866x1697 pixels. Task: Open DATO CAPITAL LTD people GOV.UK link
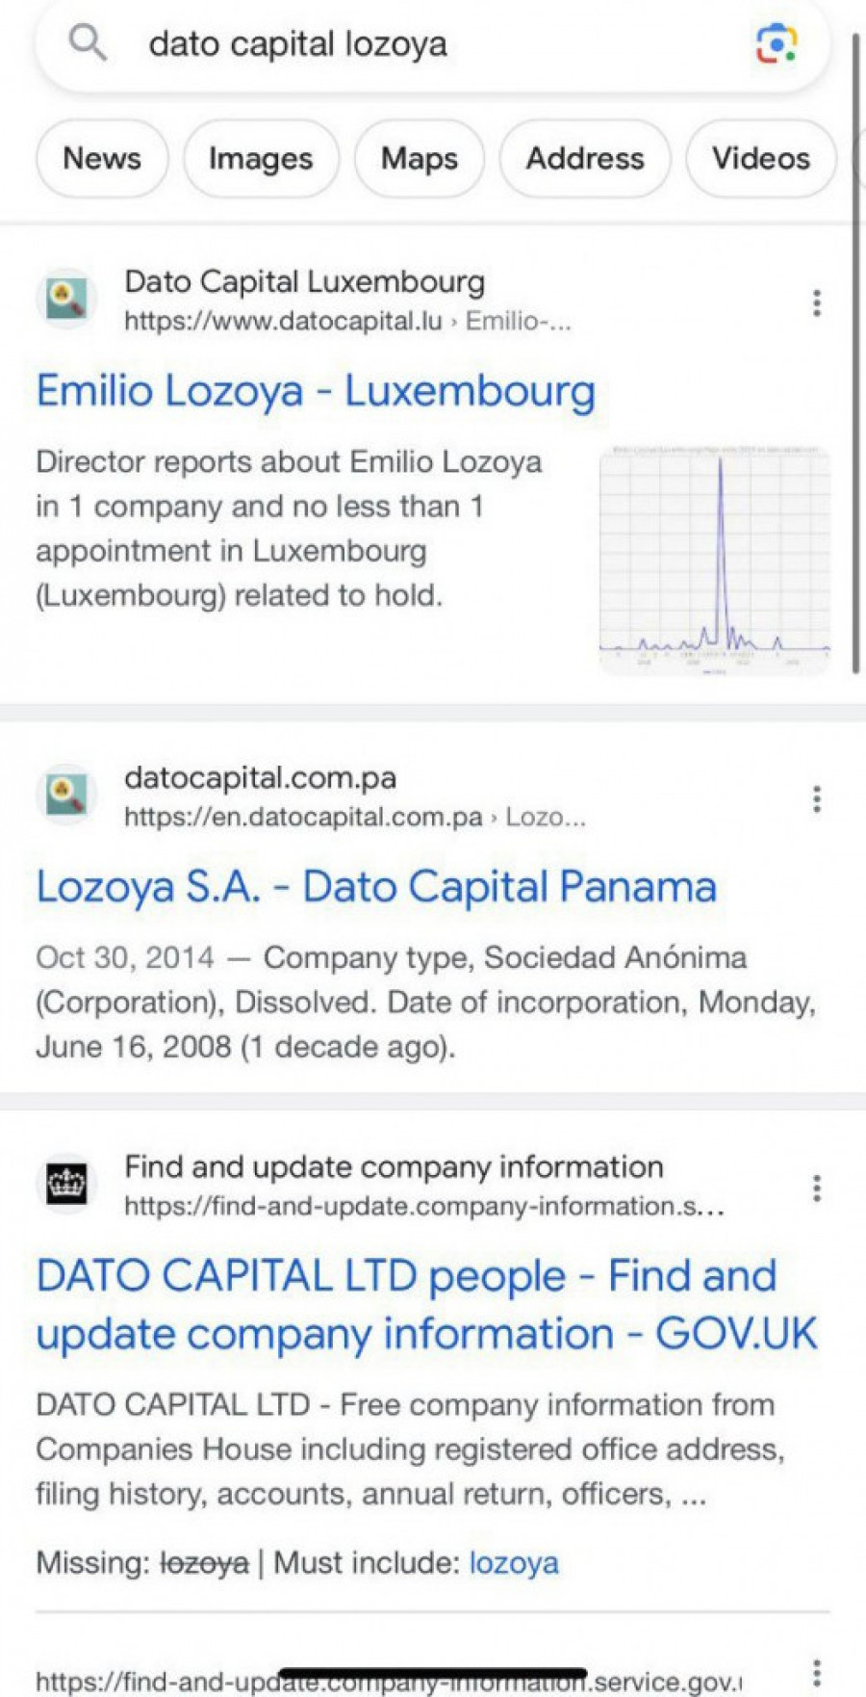pos(425,1305)
